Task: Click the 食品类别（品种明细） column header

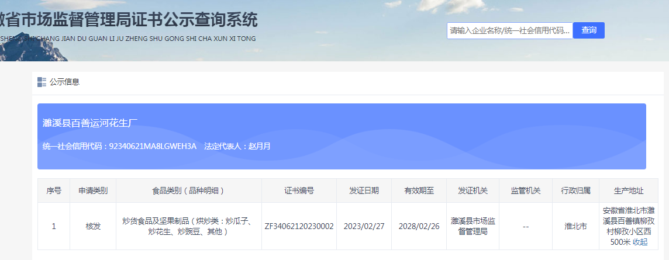Action: point(189,190)
